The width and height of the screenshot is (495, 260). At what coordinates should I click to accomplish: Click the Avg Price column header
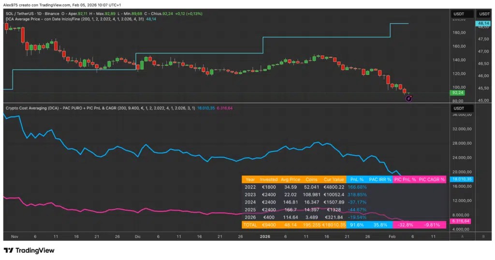pyautogui.click(x=291, y=179)
